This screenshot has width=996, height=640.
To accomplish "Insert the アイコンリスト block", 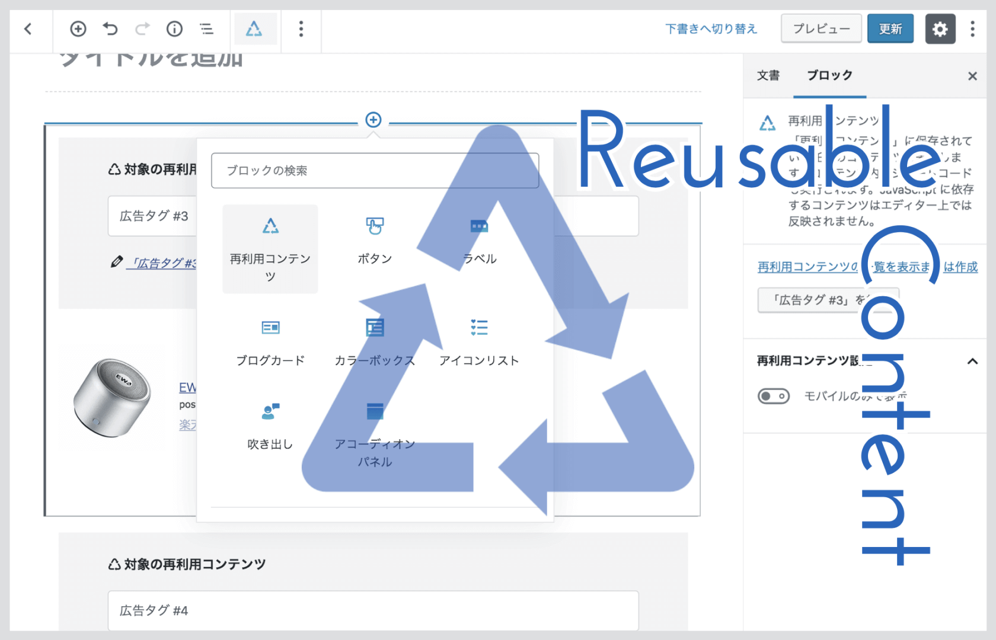I will click(x=479, y=343).
